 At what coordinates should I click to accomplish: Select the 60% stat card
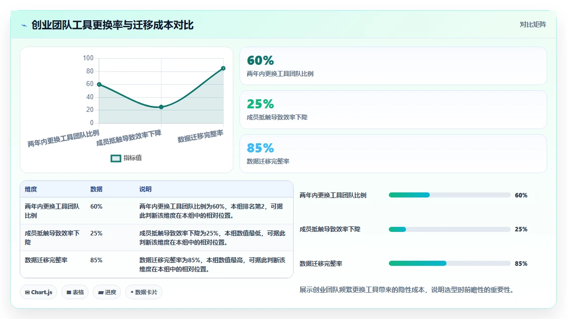click(393, 66)
